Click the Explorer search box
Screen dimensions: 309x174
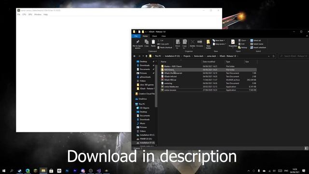(293, 56)
